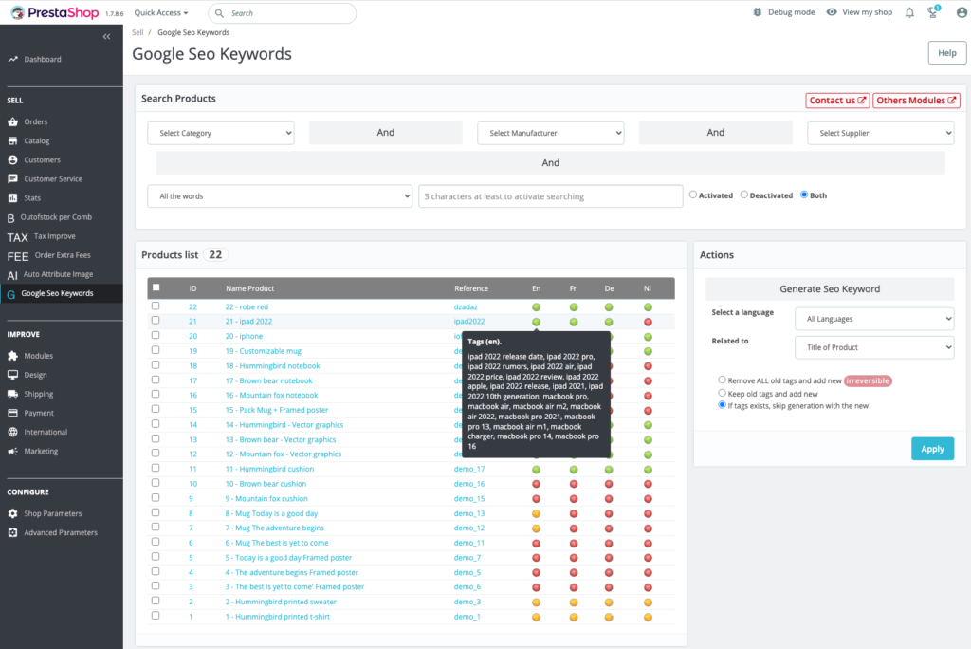
Task: Select the Activated radio button
Action: point(693,195)
